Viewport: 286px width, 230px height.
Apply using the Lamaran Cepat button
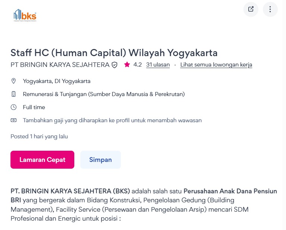point(42,160)
